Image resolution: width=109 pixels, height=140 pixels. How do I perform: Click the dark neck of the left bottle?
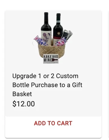tap(46, 18)
